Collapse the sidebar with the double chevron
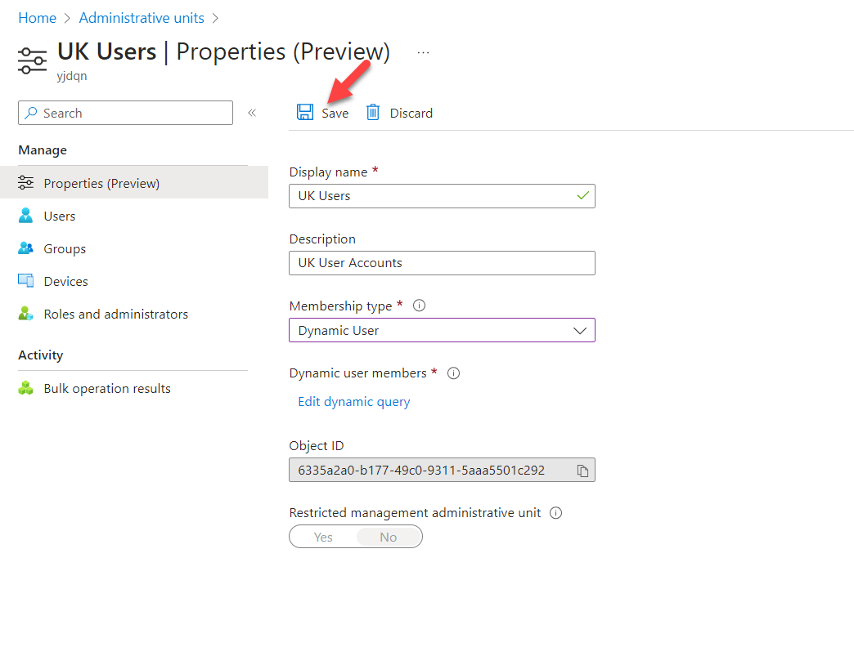This screenshot has width=854, height=656. tap(252, 113)
